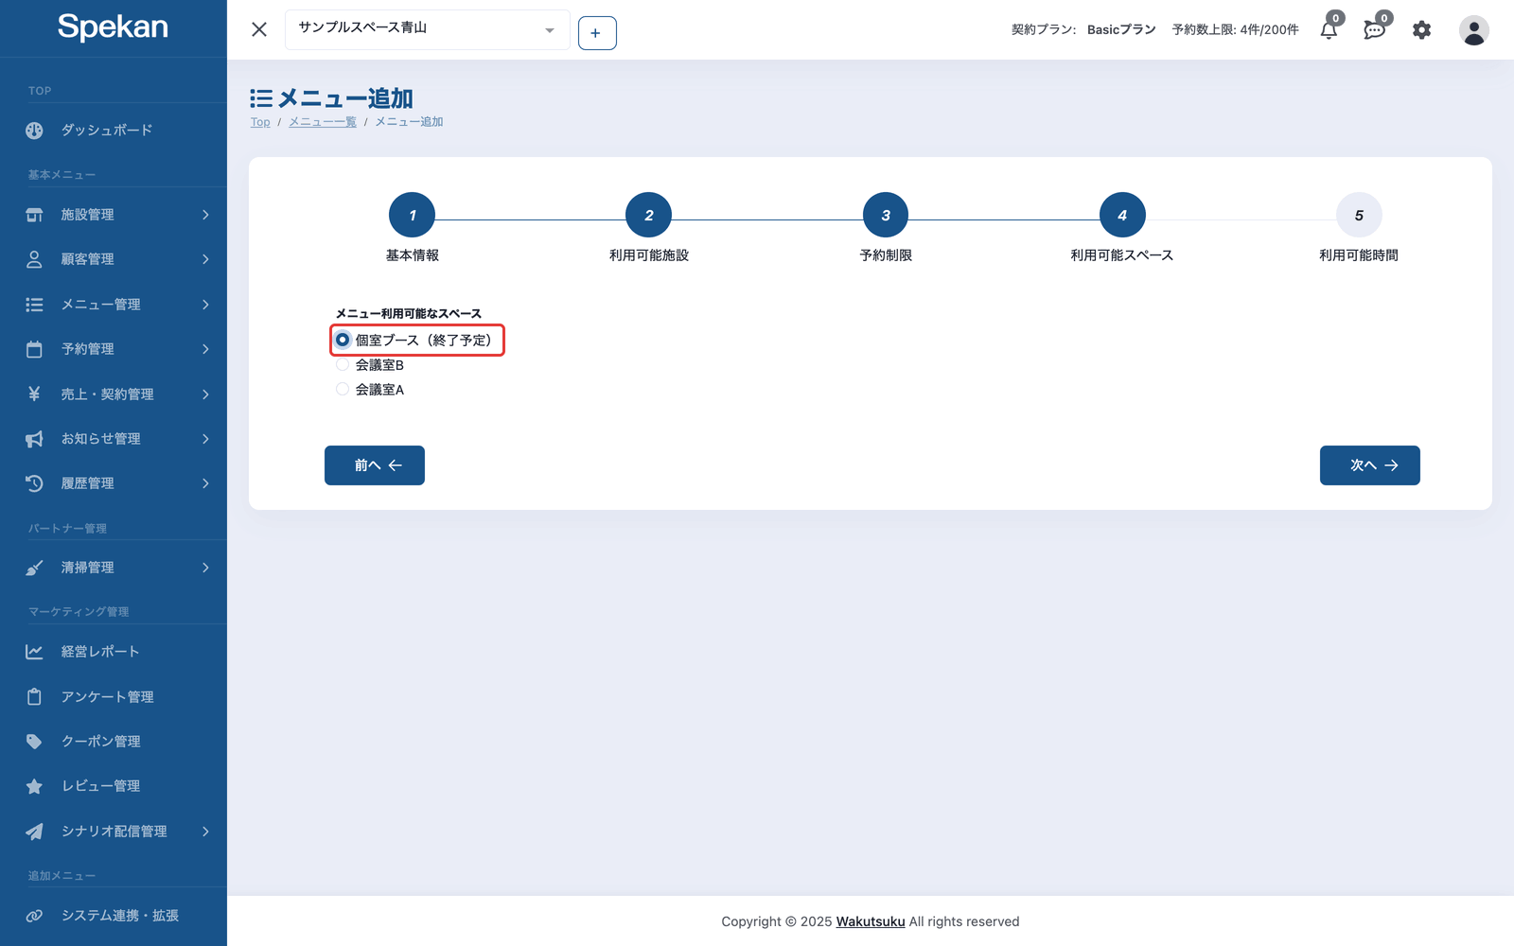Image resolution: width=1514 pixels, height=946 pixels.
Task: Click the customer person icon
Action: click(x=34, y=259)
